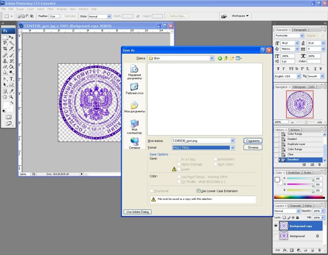Open the Smooth anti-aliasing dropdown

322,76
